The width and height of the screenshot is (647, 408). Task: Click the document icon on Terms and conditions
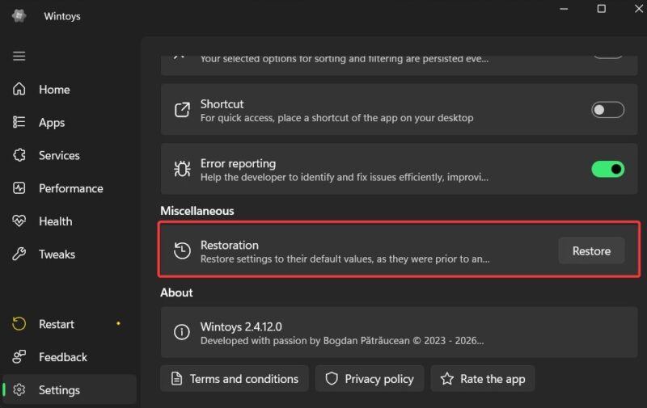tap(176, 378)
